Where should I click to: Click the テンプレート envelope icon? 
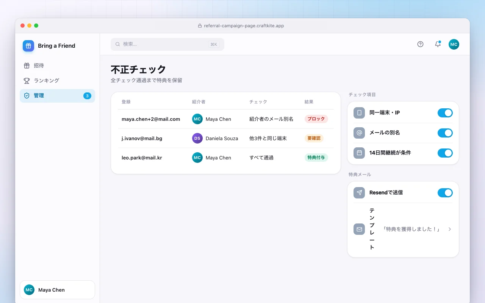click(359, 229)
